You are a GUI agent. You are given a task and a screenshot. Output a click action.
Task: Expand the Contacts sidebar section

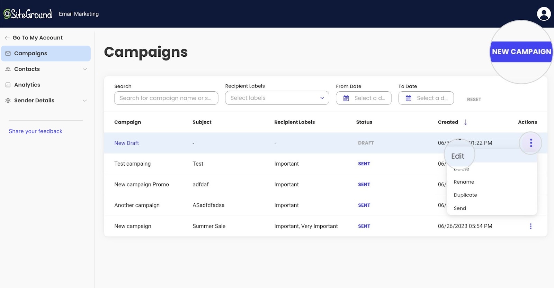85,69
